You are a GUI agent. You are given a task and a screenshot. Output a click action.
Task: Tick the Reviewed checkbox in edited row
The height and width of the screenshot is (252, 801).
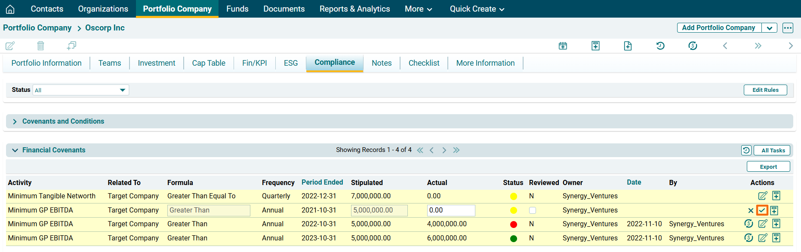tap(533, 210)
